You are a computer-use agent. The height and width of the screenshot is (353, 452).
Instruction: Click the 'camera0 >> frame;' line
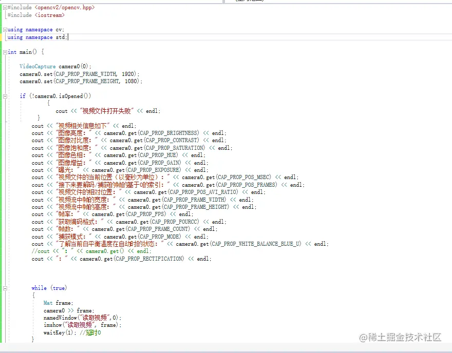click(69, 311)
